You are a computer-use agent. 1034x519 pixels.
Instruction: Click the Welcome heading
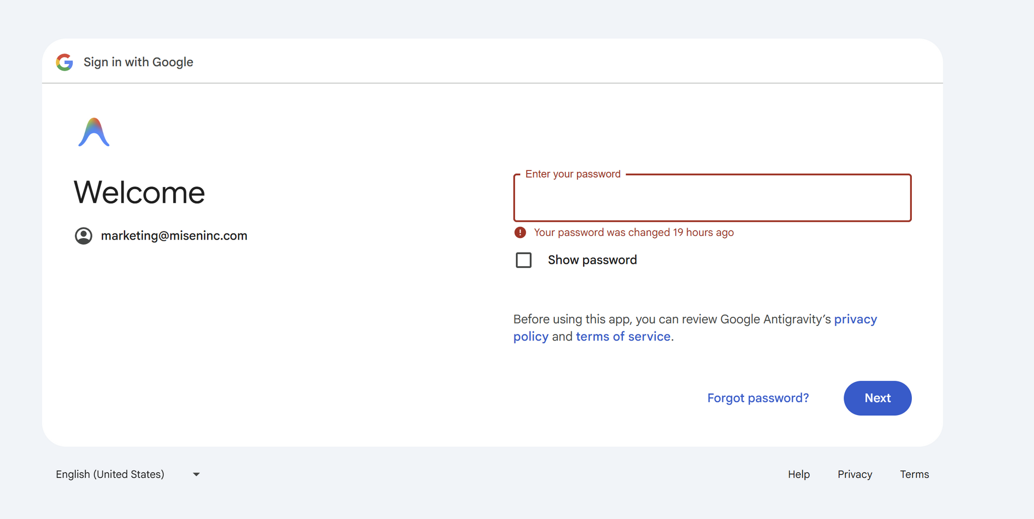click(x=139, y=192)
